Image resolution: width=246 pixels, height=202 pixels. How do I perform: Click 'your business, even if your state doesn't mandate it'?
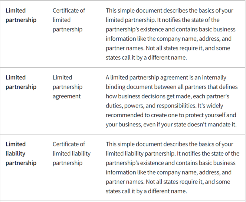pos(171,125)
